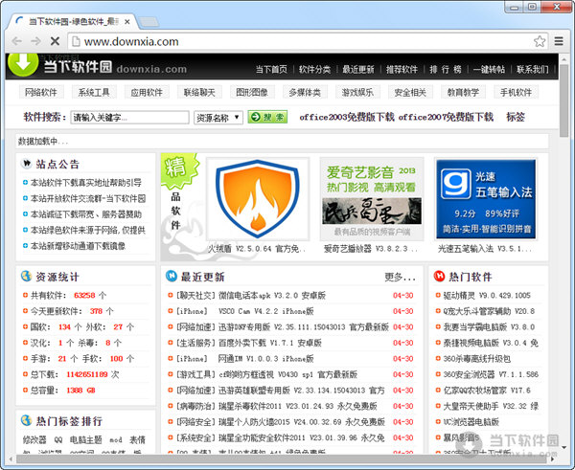The width and height of the screenshot is (575, 470).
Task: Open Q宠大乐斗管家辅助 in 热门软件
Action: [489, 311]
